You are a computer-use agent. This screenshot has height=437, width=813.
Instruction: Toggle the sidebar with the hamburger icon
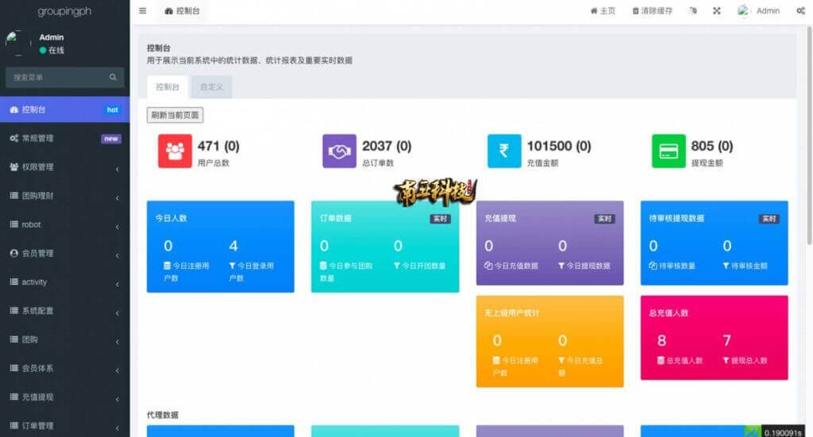[142, 11]
